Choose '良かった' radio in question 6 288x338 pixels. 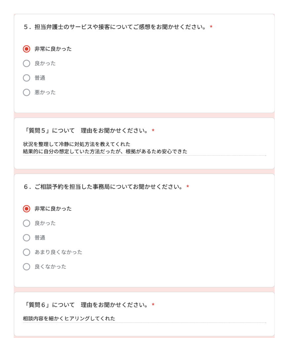pyautogui.click(x=26, y=223)
